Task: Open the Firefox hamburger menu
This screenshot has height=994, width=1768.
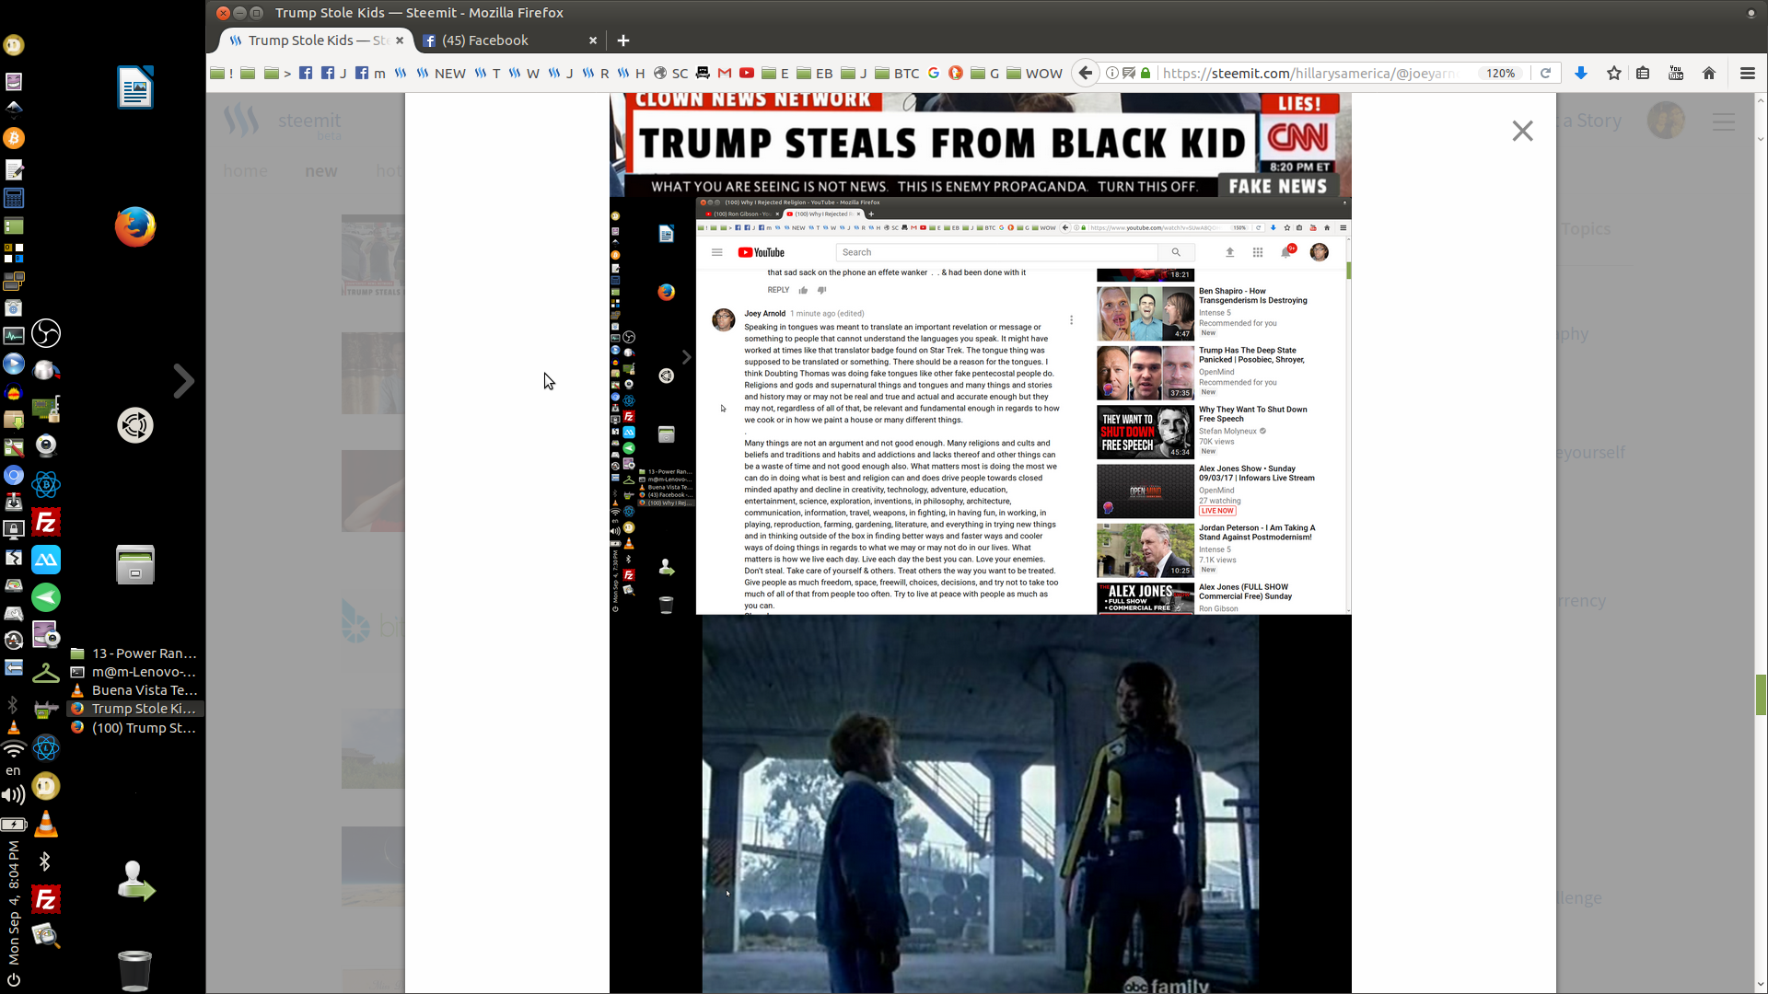Action: click(x=1748, y=73)
